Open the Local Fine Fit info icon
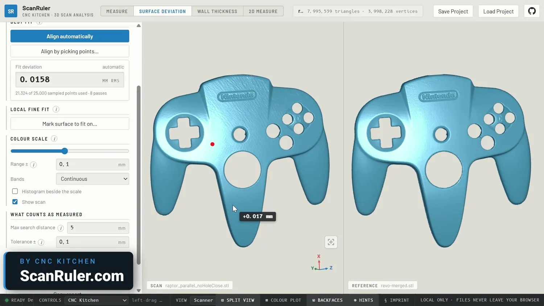The image size is (544, 306). [x=56, y=109]
